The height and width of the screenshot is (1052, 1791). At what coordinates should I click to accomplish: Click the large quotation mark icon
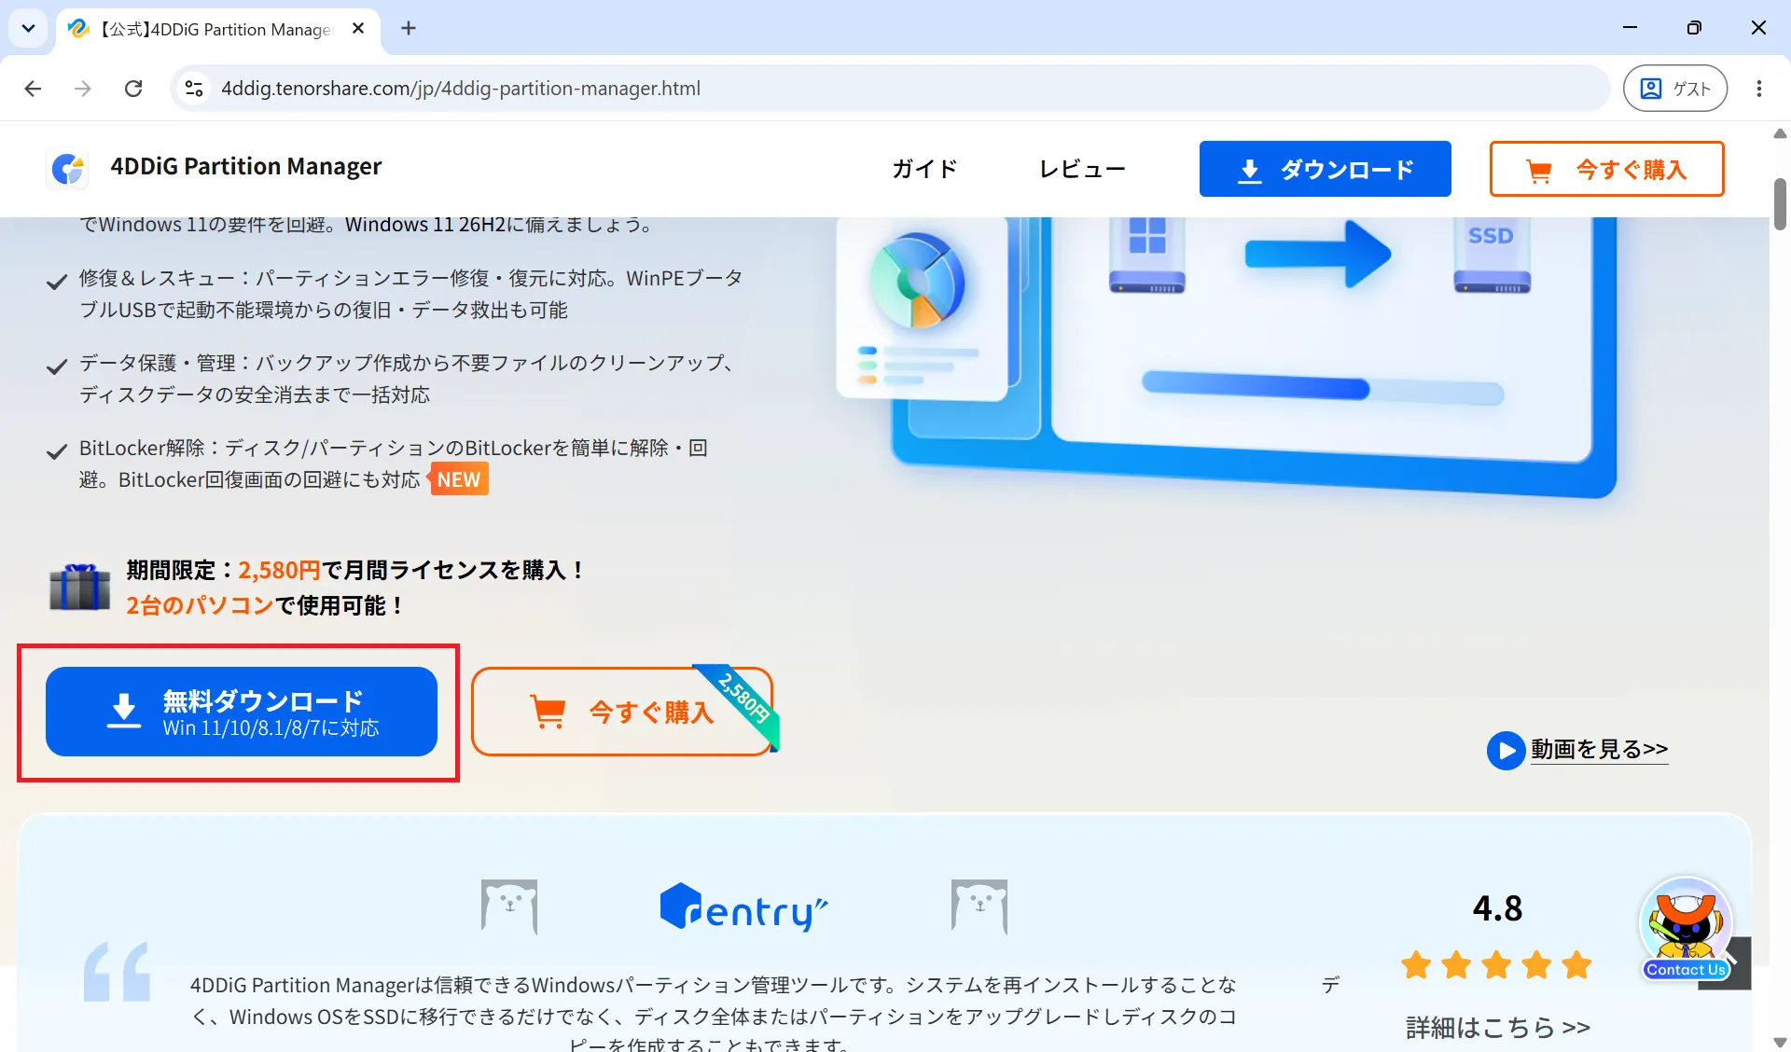point(117,971)
